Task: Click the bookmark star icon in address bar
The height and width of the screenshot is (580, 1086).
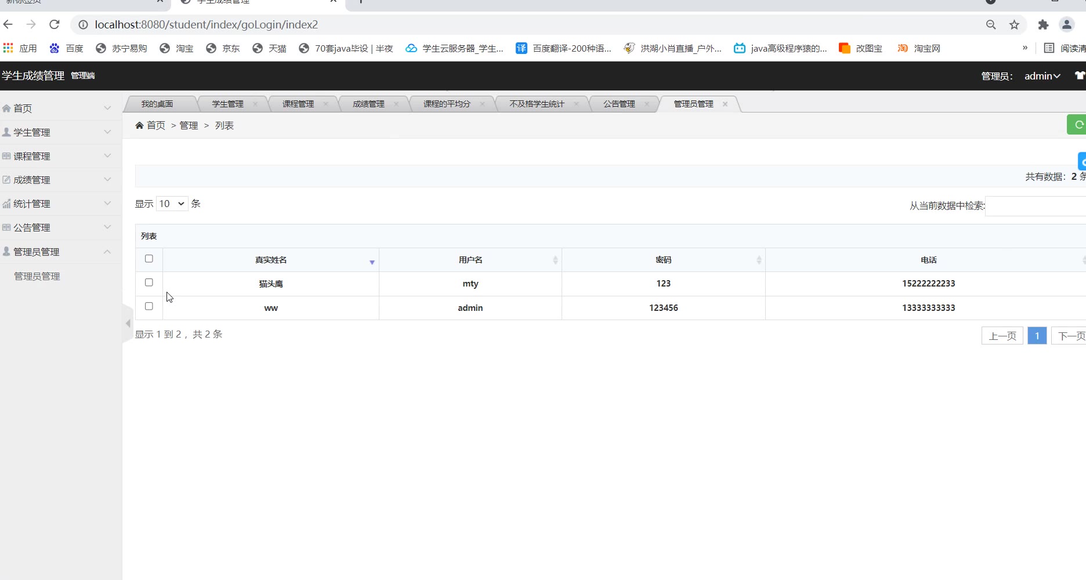Action: tap(1014, 24)
